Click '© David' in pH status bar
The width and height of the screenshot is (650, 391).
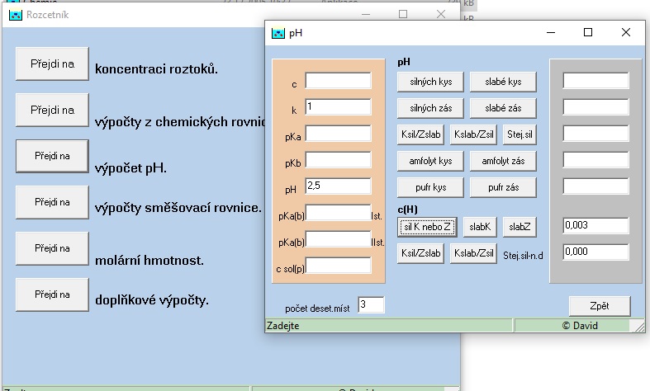coord(580,326)
